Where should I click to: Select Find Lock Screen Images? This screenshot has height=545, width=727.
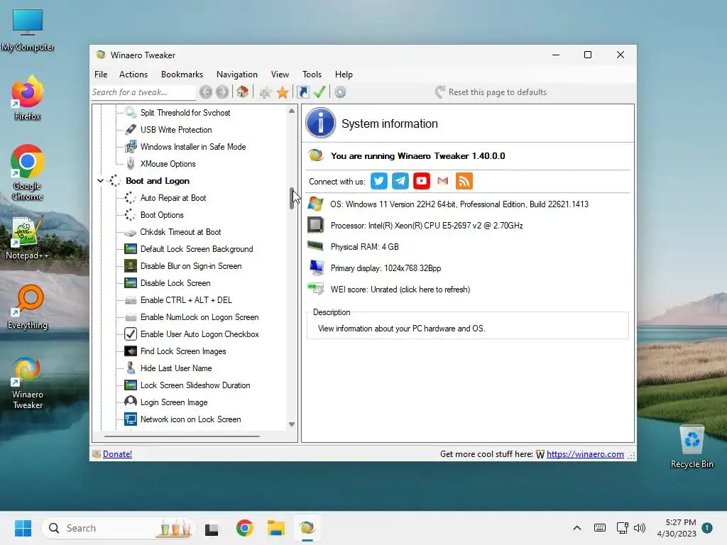coord(183,351)
